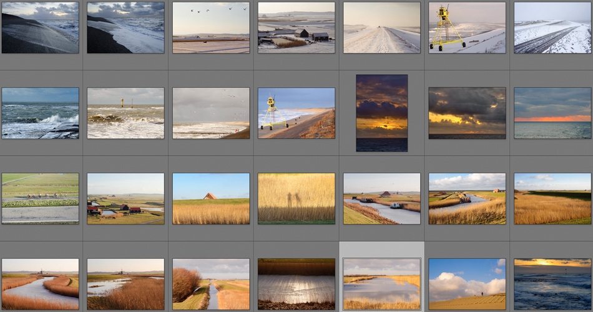Open the snowy farm with dark barns photo
This screenshot has height=312, width=593.
point(296,27)
